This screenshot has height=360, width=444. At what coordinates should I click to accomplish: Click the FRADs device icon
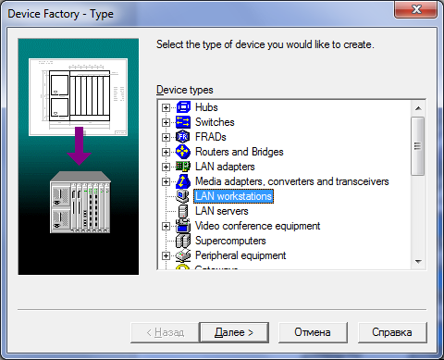(x=183, y=137)
